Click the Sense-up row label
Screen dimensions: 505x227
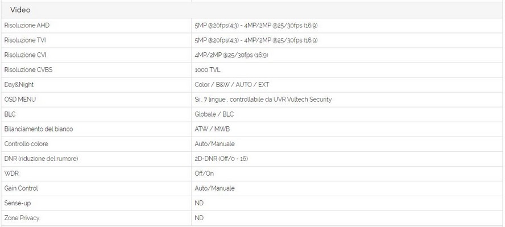18,203
